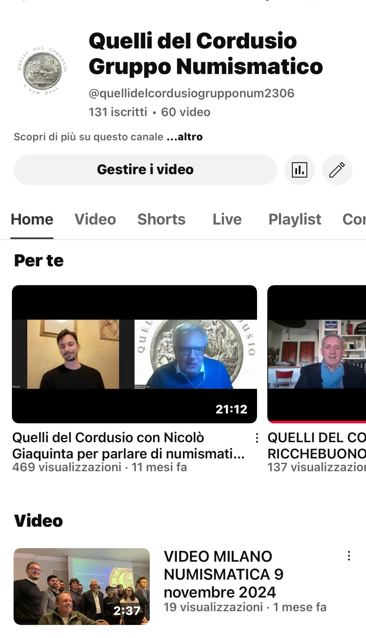Viewport: 366px width, 638px height.
Task: Expand channel description with ...altro
Action: click(x=185, y=137)
